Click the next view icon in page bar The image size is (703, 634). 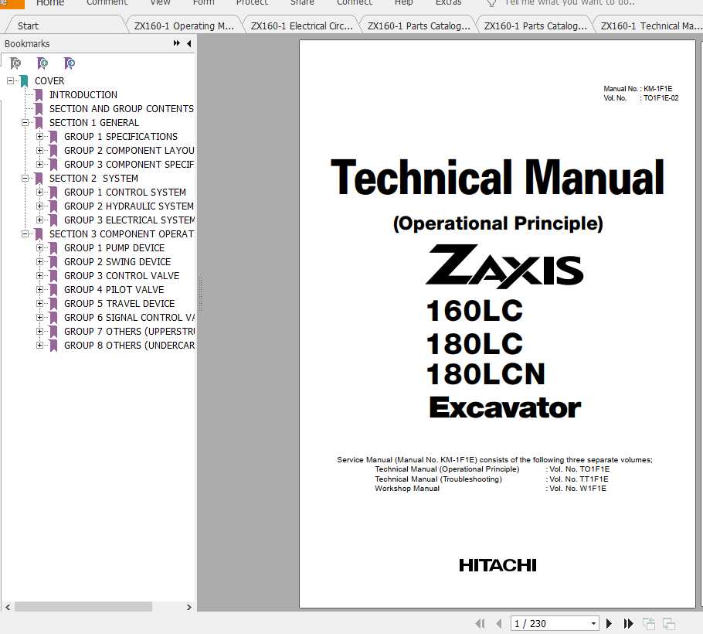coord(669,623)
